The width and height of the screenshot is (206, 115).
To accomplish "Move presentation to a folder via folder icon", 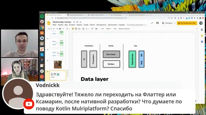I will pyautogui.click(x=77, y=22).
